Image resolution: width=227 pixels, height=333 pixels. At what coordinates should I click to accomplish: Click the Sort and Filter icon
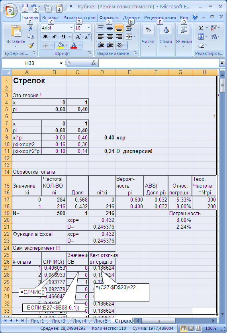pos(213,28)
